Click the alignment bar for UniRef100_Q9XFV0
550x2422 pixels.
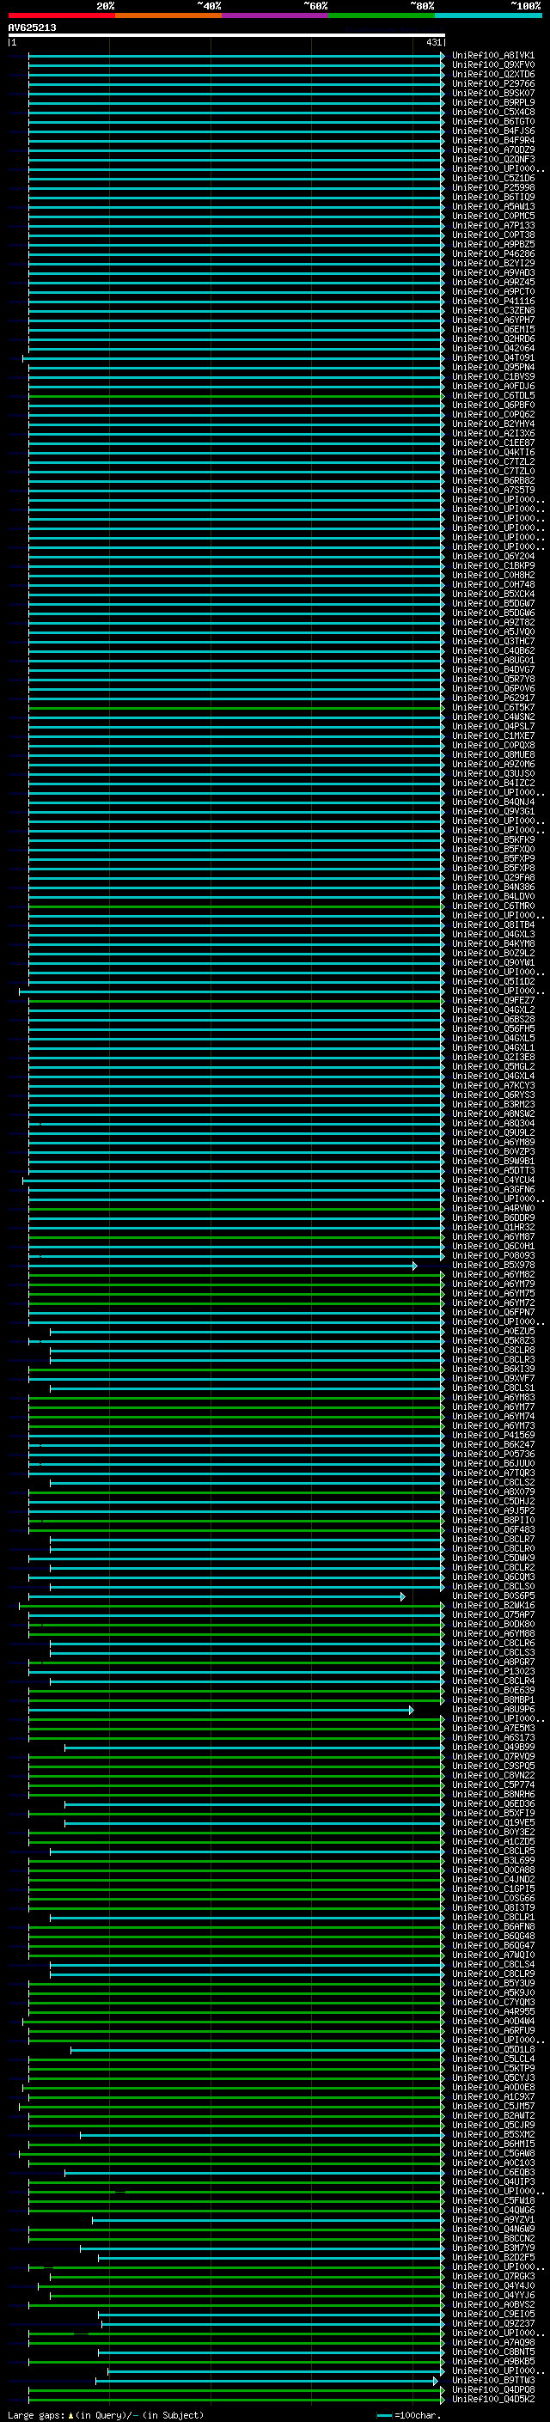pyautogui.click(x=235, y=66)
